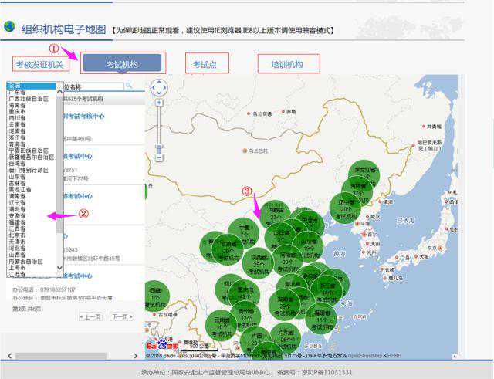Go to next page with 下一页
Image resolution: width=494 pixels, height=379 pixels.
(120, 316)
